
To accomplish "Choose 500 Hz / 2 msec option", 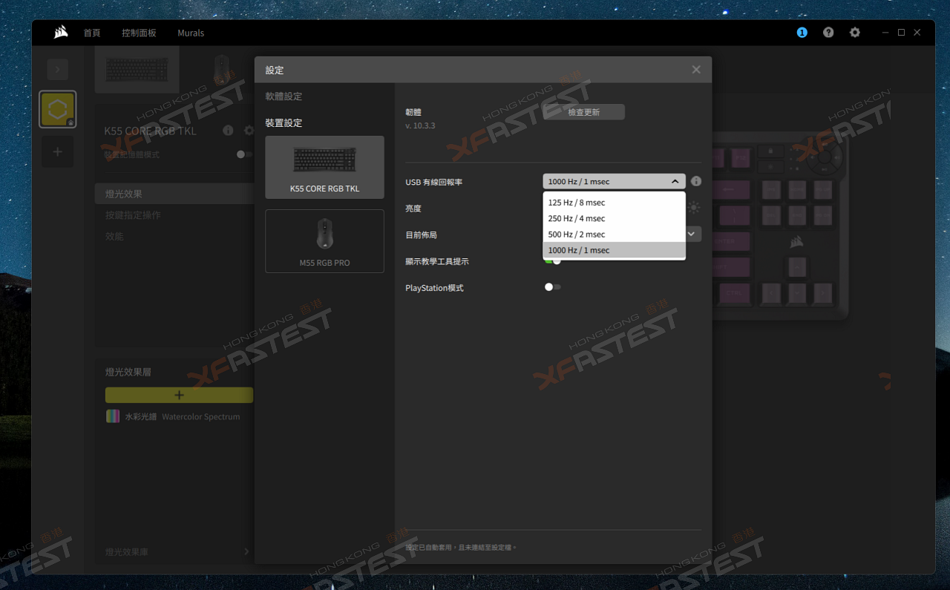I will pyautogui.click(x=614, y=235).
